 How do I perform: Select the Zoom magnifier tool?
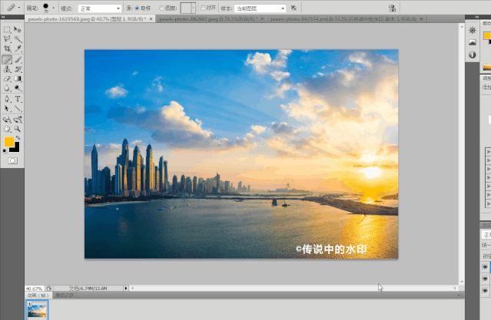click(18, 129)
